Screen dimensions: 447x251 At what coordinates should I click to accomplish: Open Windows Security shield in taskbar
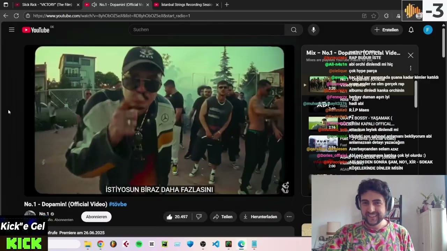coord(190,244)
